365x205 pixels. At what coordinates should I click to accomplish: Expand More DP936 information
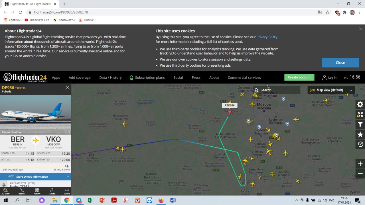pyautogui.click(x=36, y=177)
